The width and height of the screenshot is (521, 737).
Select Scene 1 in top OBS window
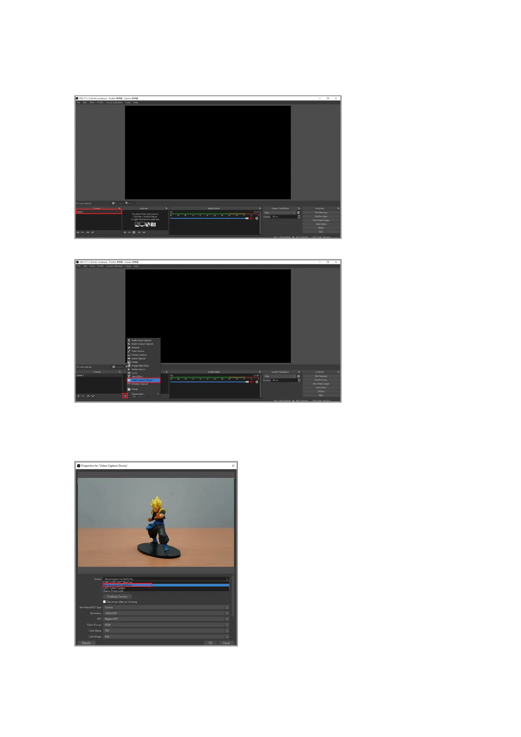click(99, 212)
